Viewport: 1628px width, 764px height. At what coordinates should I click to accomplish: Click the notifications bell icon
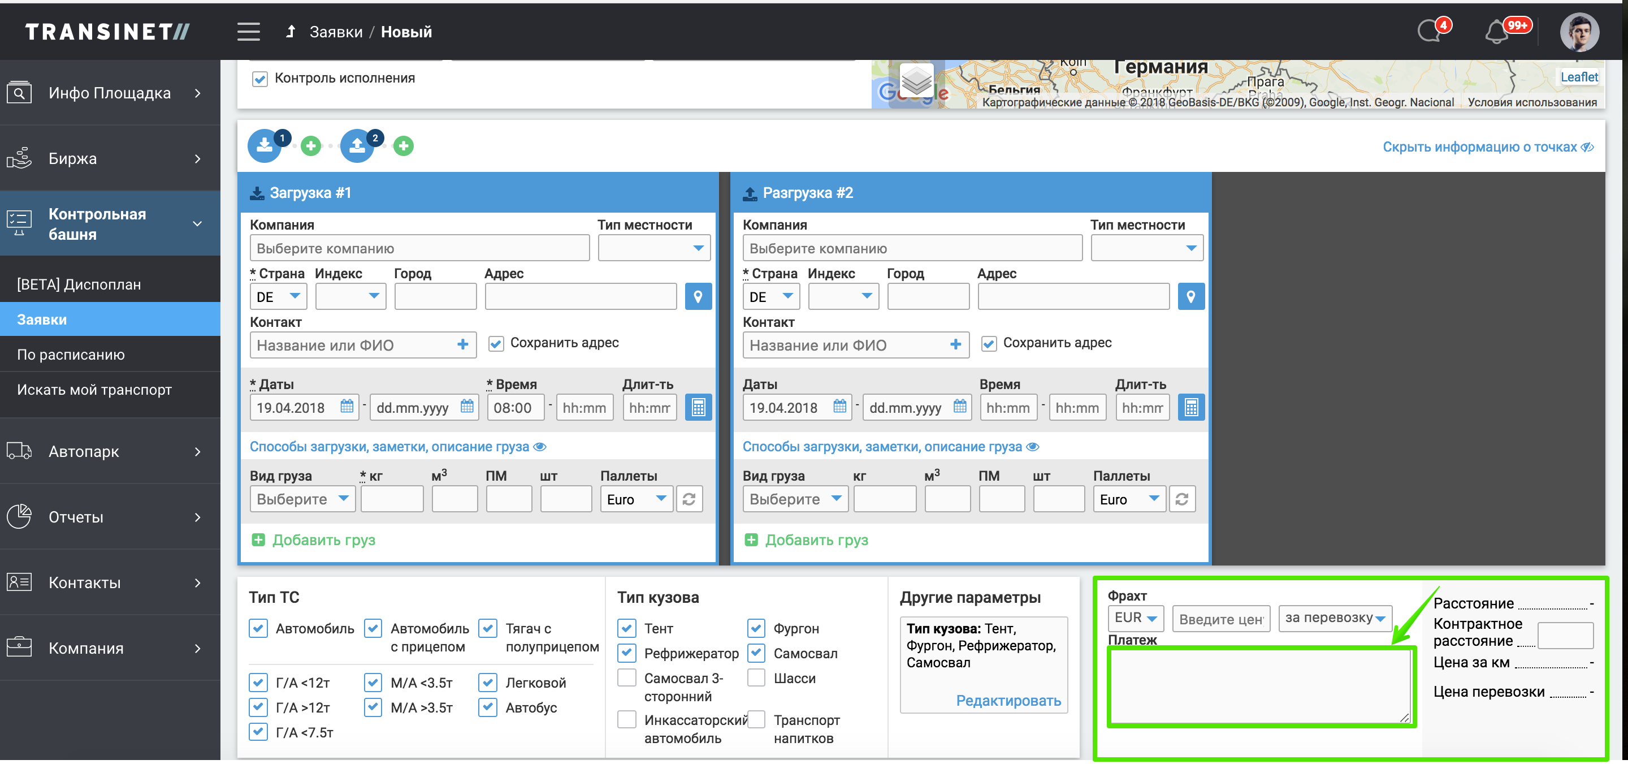1496,32
